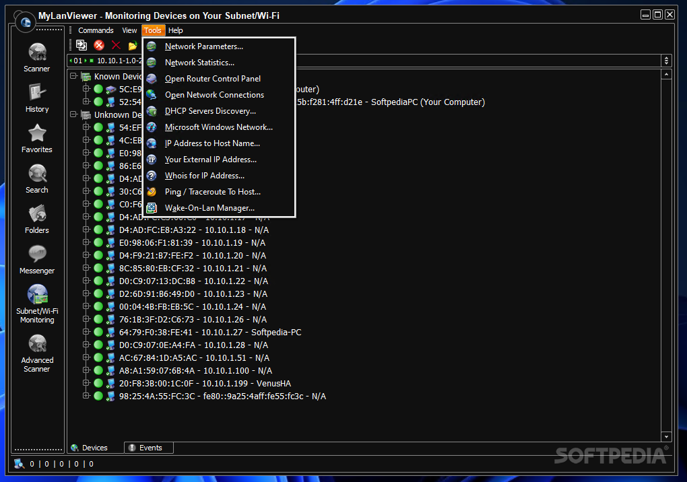
Task: Choose IP Address to Host Name... entry
Action: 219,143
